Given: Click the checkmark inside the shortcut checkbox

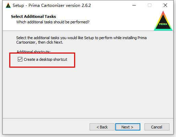Looking at the screenshot, I should pyautogui.click(x=20, y=59).
